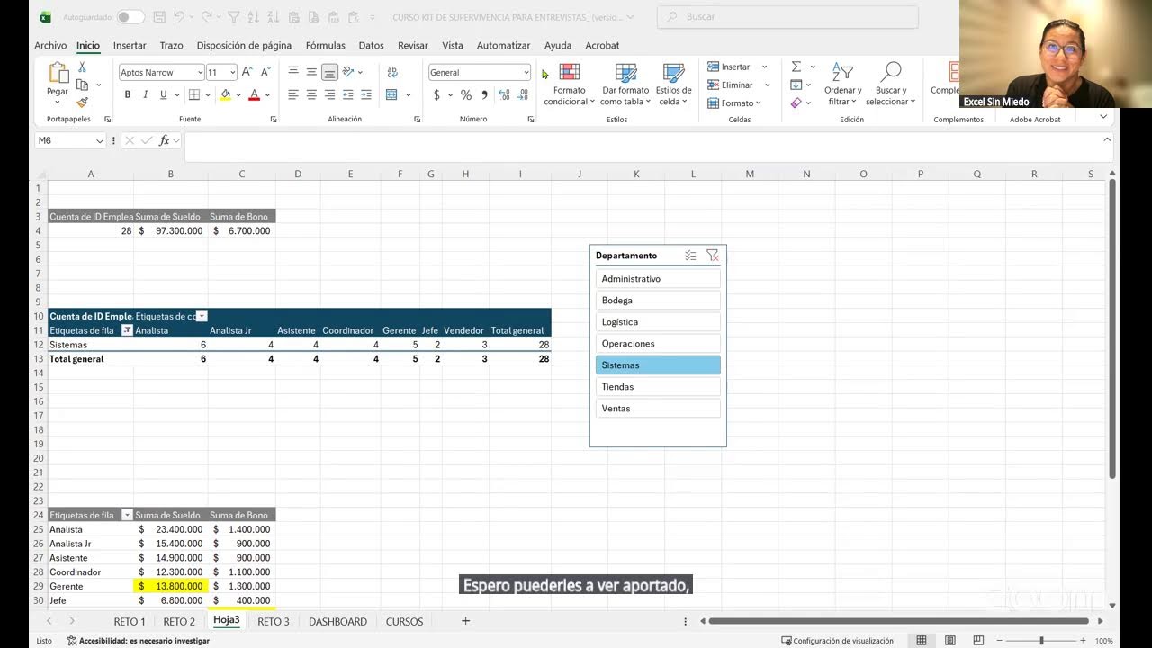Center text horizontally
Image resolution: width=1152 pixels, height=648 pixels.
(x=311, y=94)
